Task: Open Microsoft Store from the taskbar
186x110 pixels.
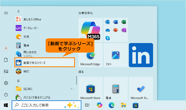Action: tap(136, 105)
